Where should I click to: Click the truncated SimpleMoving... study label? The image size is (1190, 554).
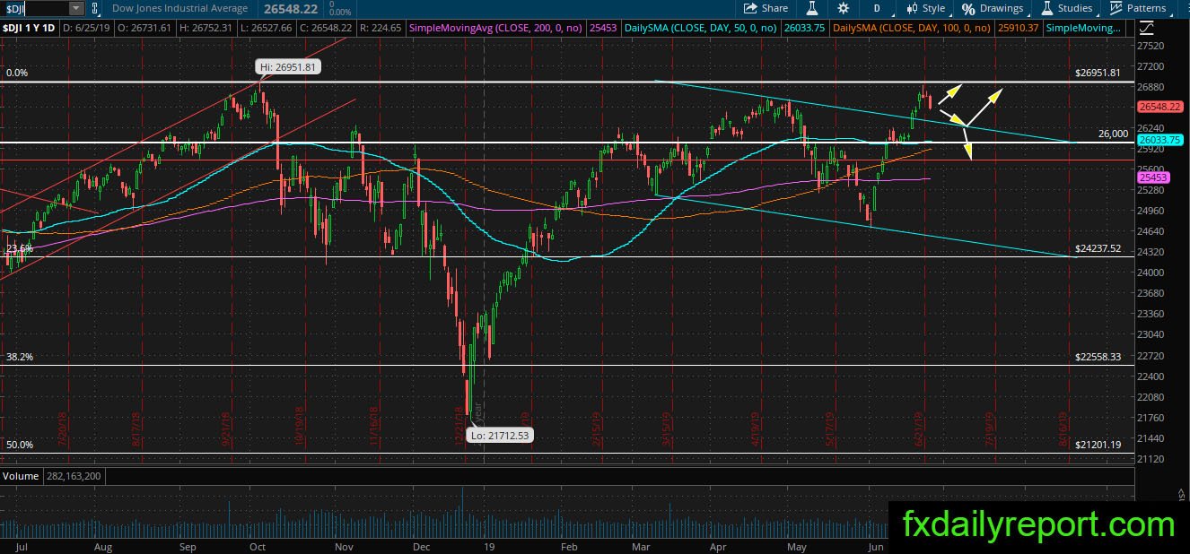coord(1084,28)
